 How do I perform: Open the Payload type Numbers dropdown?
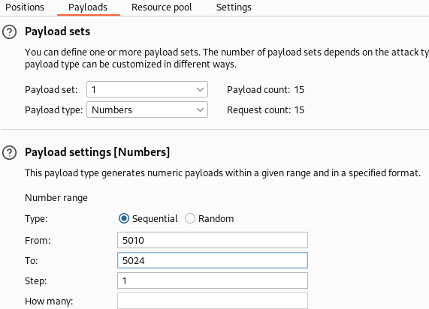coord(147,109)
